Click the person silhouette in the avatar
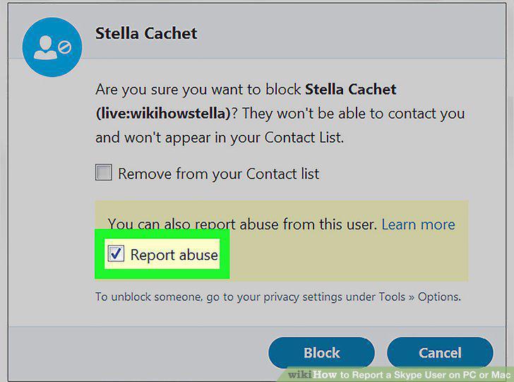 point(46,47)
